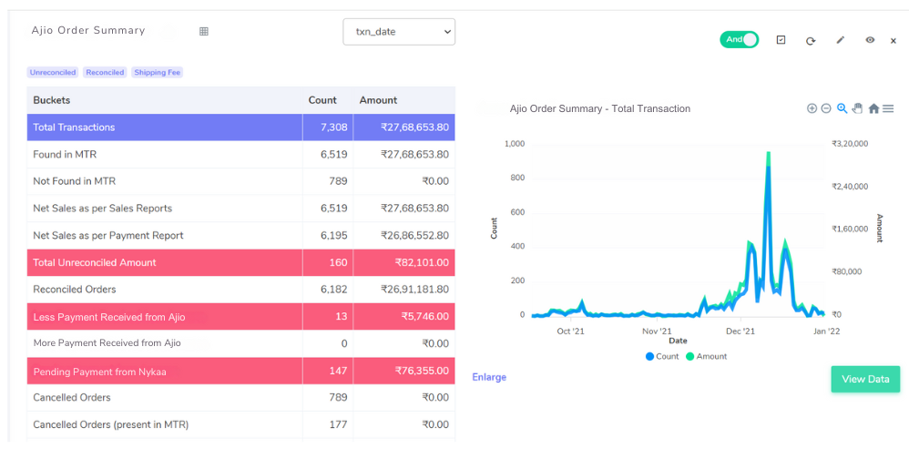Click Net Sales as per Sales Reports
The height and width of the screenshot is (459, 919).
click(240, 209)
